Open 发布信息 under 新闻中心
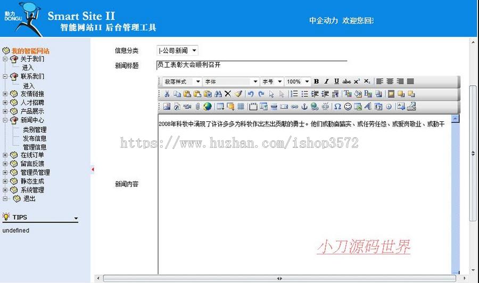The image size is (479, 283). coord(35,138)
